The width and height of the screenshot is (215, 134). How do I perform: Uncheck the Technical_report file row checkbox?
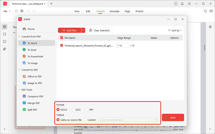click(62, 45)
